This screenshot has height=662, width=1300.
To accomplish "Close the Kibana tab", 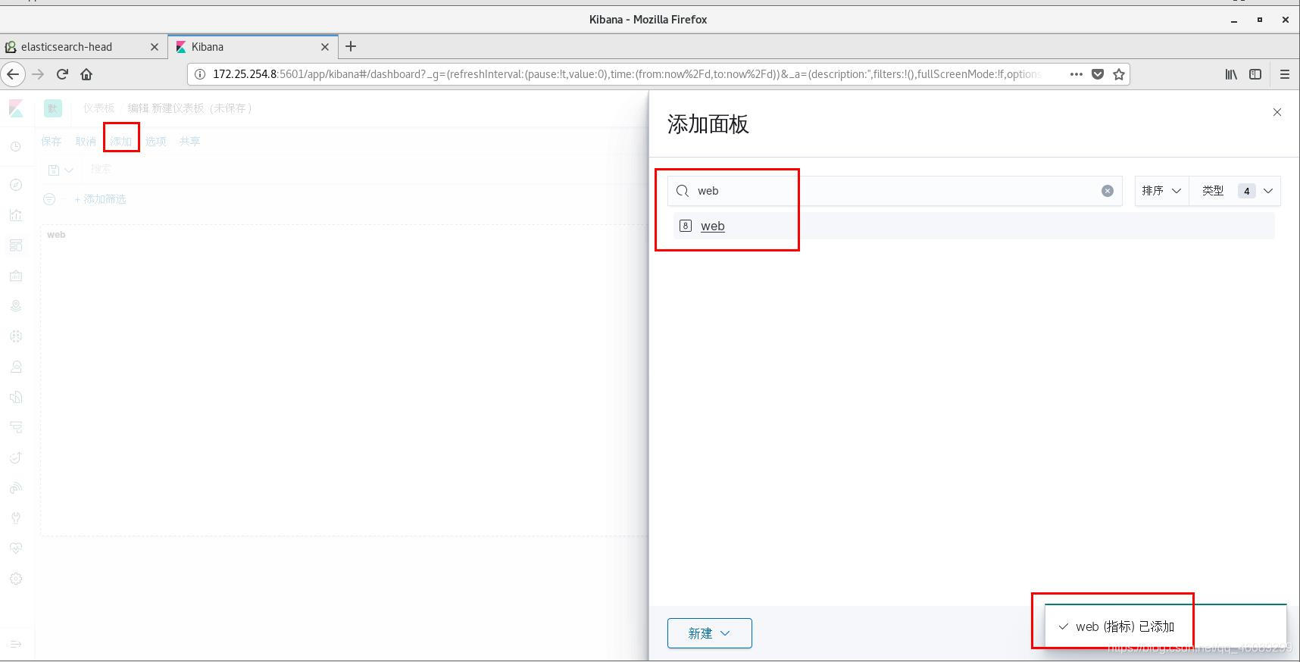I will [325, 46].
